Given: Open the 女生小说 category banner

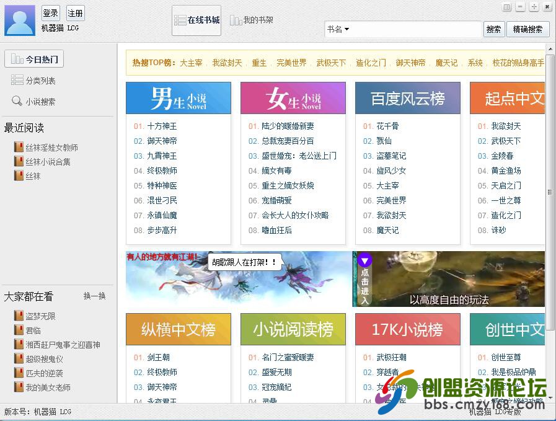Looking at the screenshot, I should (293, 98).
